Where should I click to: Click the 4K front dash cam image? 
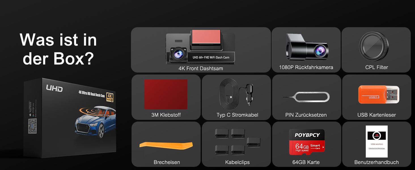(x=200, y=47)
